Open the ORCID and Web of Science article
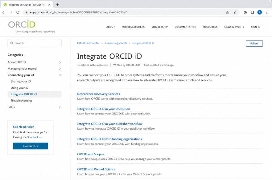Image resolution: width=272 pixels, height=180 pixels. tap(96, 169)
